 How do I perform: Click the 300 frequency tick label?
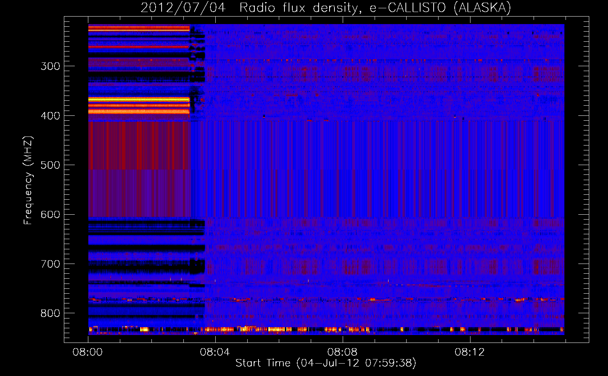click(50, 66)
